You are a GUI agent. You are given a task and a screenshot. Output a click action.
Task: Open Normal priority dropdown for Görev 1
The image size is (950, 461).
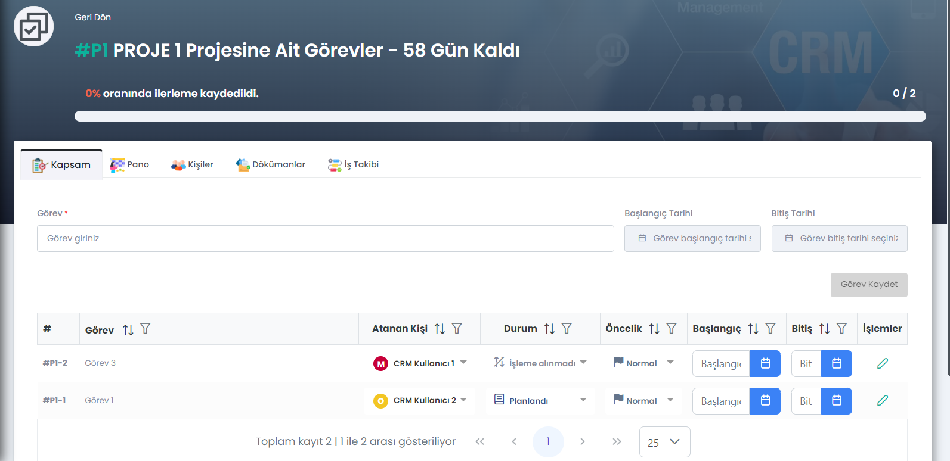670,400
